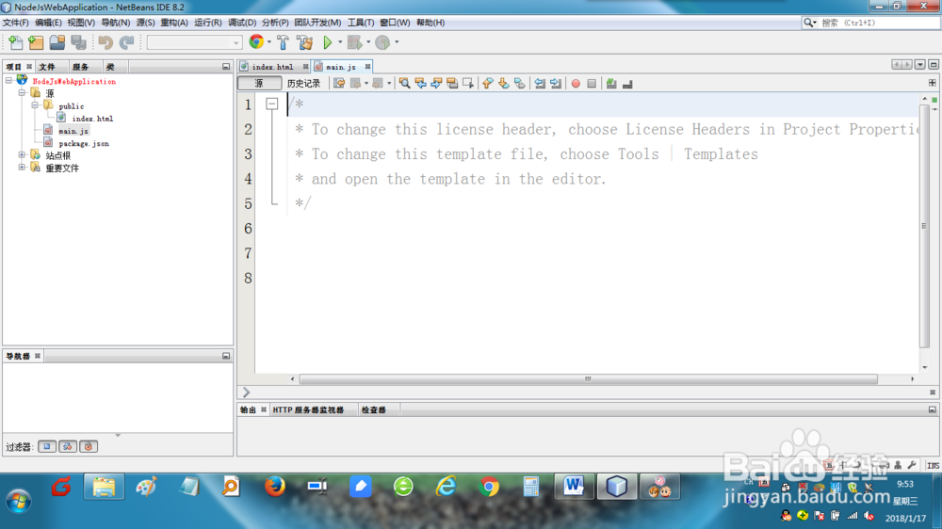Click Previous Bookmark icon
The image size is (942, 529).
[x=487, y=84]
